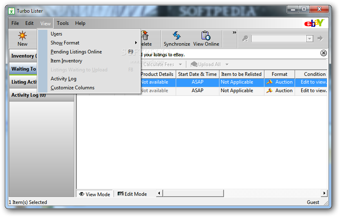Click the eBay logo
The height and width of the screenshot is (217, 340).
[314, 23]
